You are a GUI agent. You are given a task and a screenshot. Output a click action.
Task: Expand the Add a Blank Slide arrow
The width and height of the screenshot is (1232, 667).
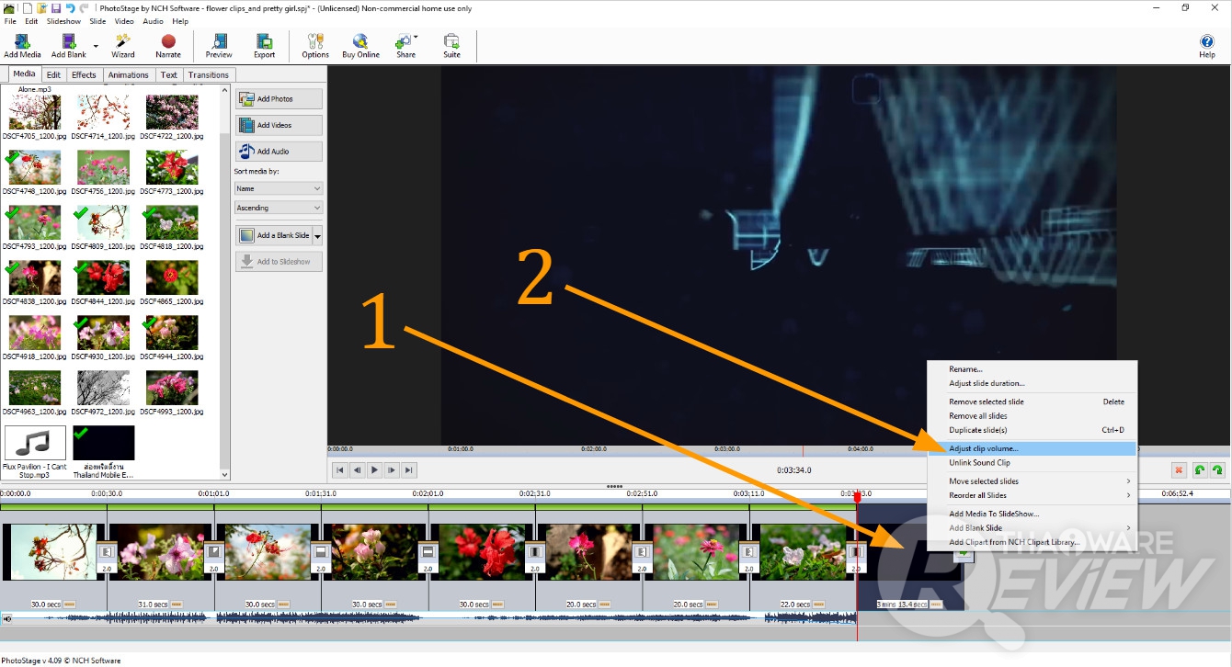317,236
